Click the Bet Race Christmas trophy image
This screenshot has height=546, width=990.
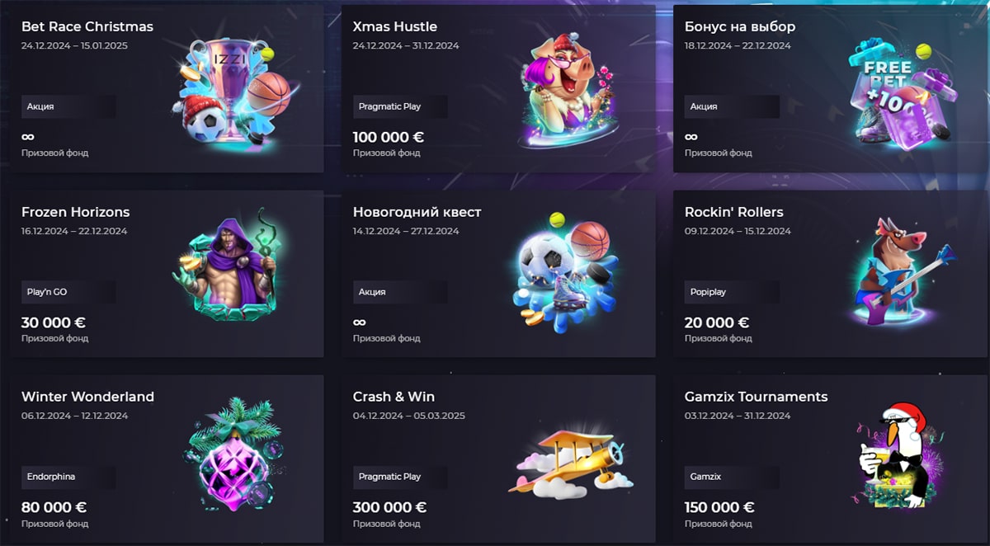(x=232, y=91)
